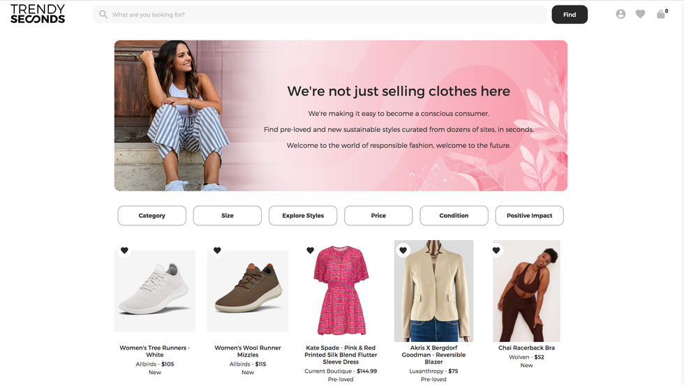Favorite the Chai Racerback Bra

pos(496,251)
